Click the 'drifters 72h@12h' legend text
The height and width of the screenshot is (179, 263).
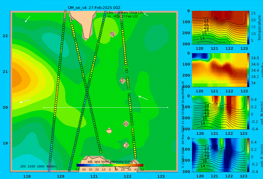pos(130,13)
